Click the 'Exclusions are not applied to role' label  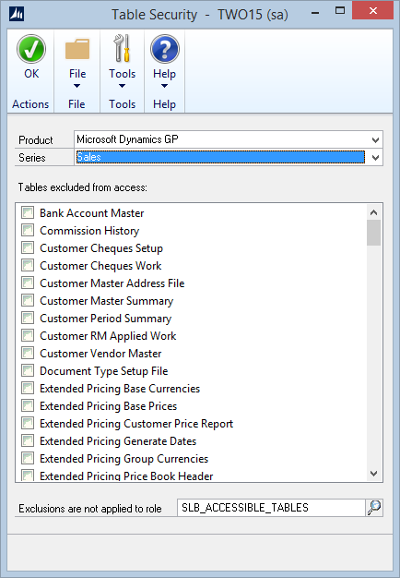coord(90,509)
